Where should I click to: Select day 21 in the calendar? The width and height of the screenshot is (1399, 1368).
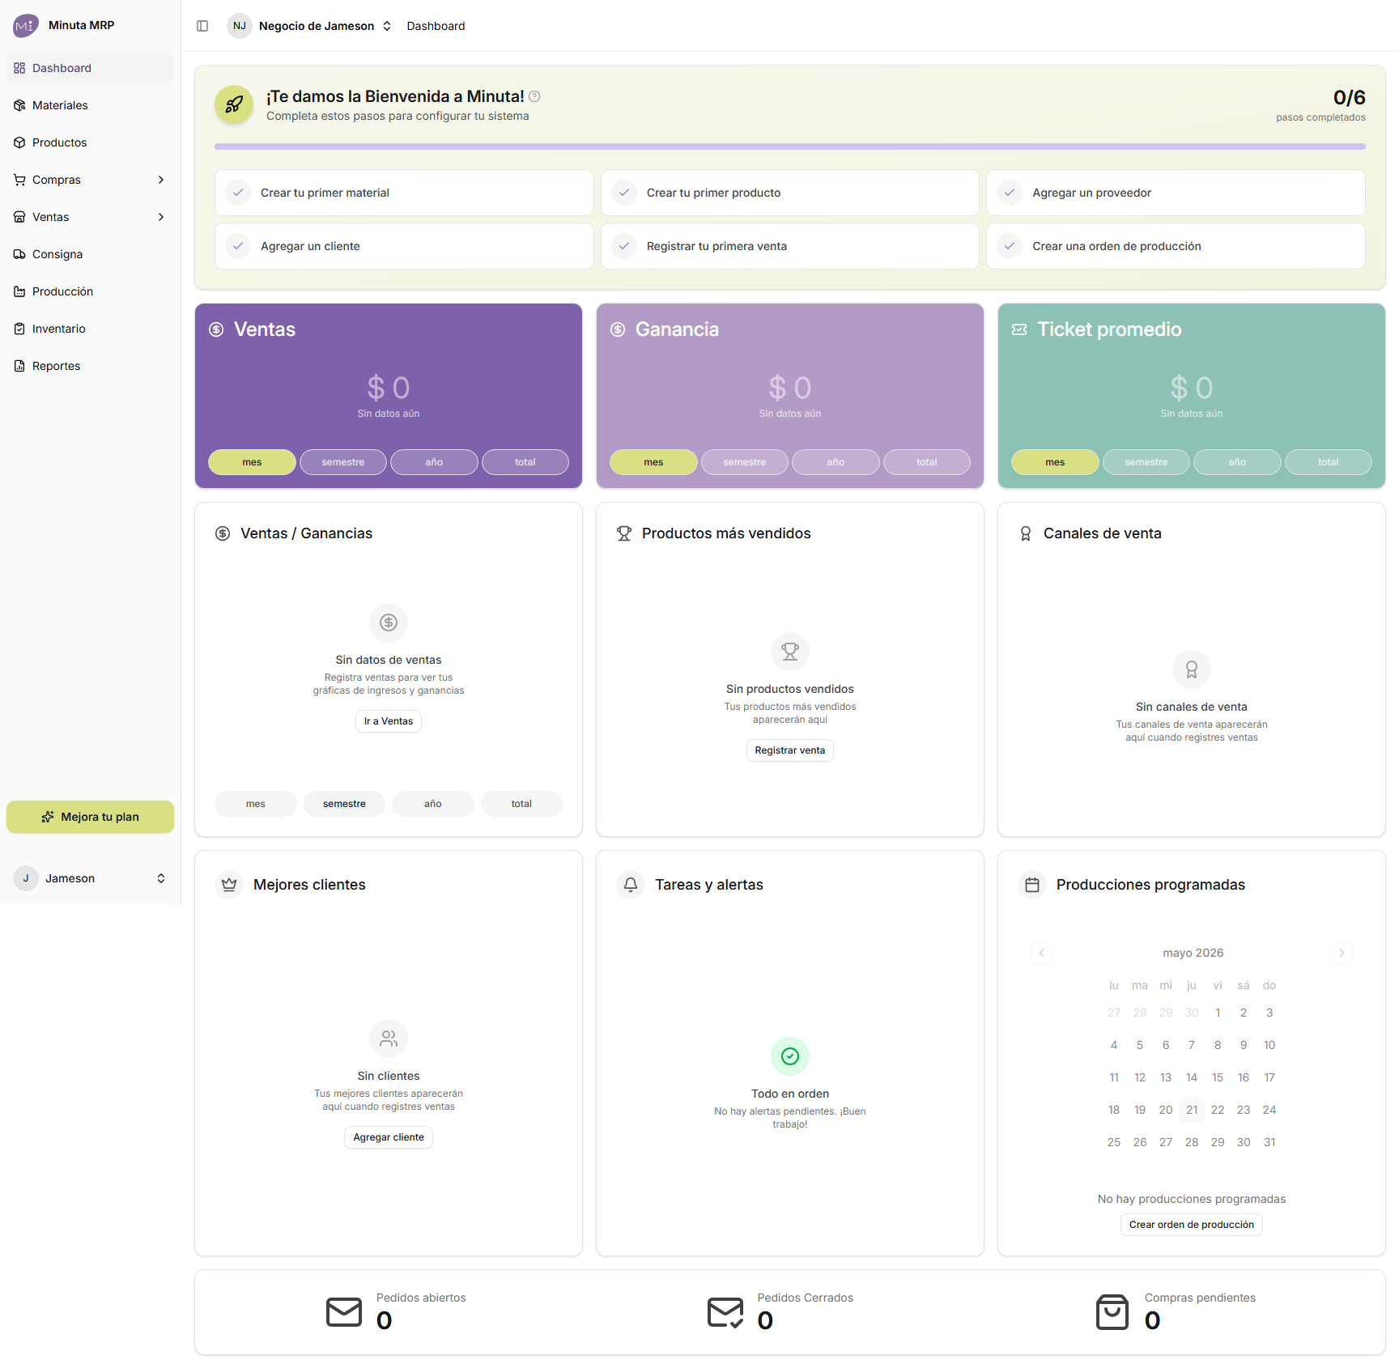coord(1192,1110)
